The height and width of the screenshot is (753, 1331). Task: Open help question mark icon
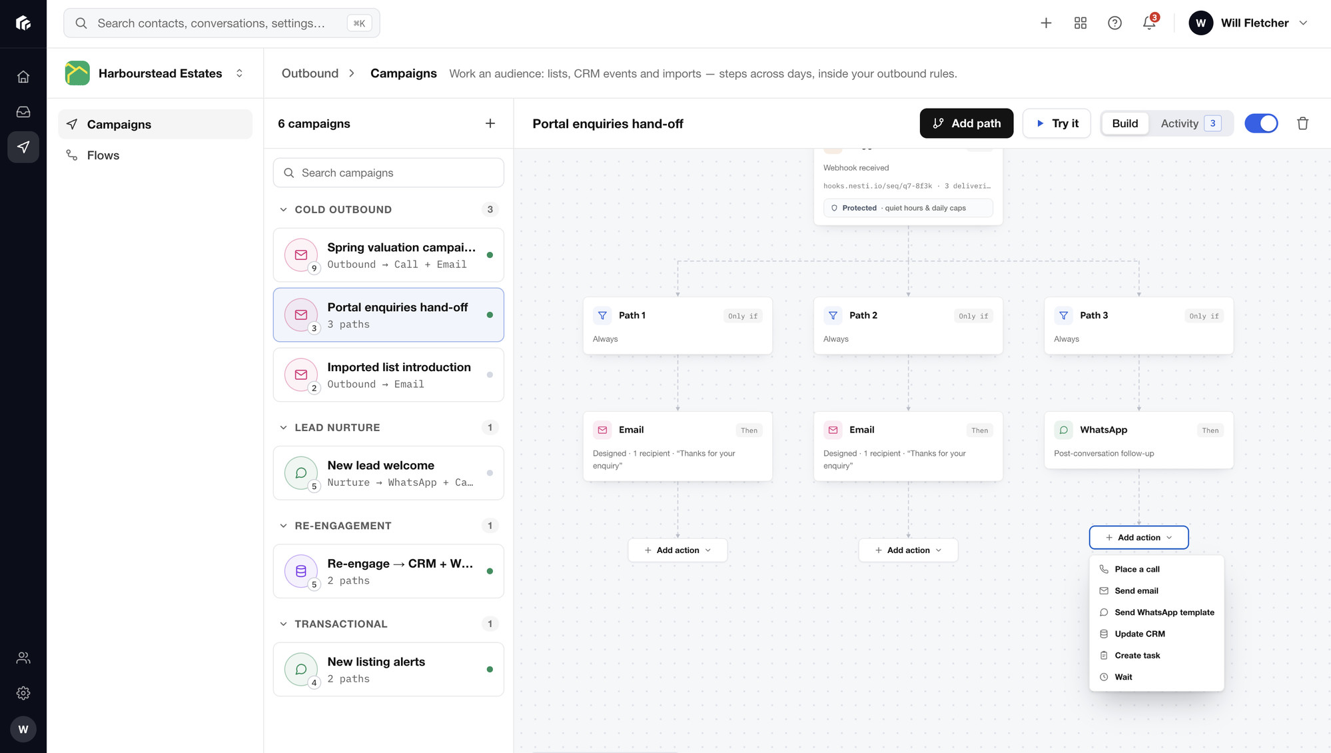1114,23
